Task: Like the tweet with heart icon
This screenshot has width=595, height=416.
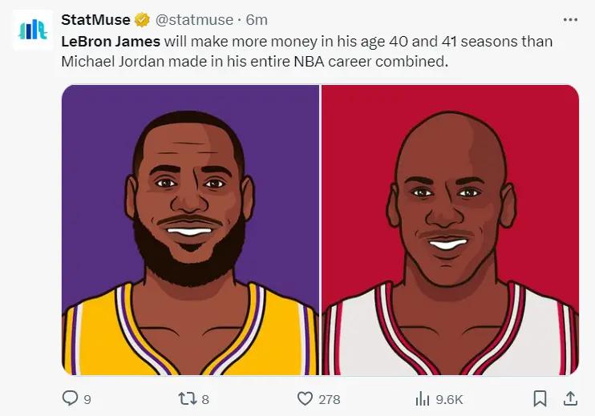Action: tap(305, 398)
